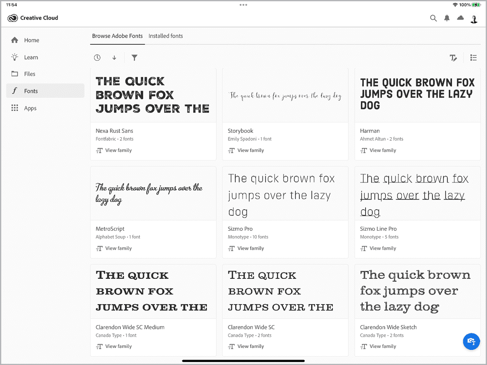Click the Home house icon
The height and width of the screenshot is (365, 487).
[15, 40]
